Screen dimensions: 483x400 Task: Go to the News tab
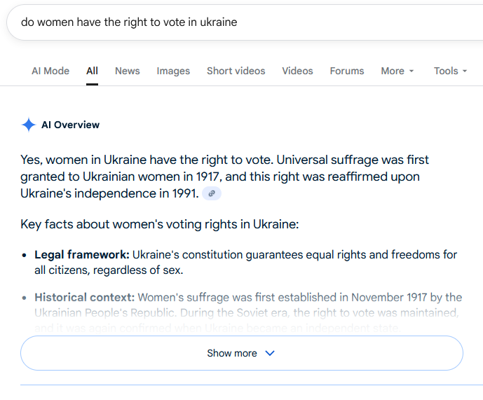128,71
